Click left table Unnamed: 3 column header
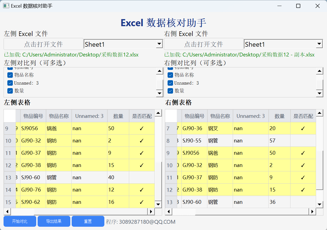 (x=89, y=116)
